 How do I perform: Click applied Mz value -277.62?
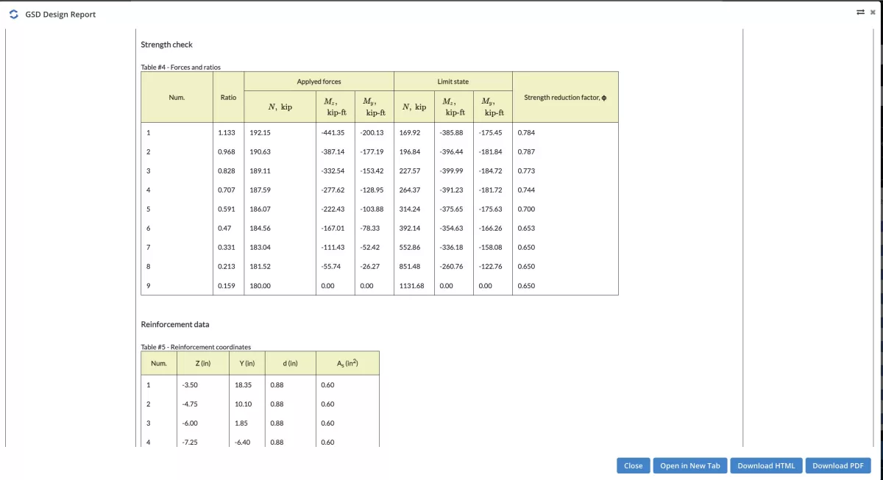point(333,190)
